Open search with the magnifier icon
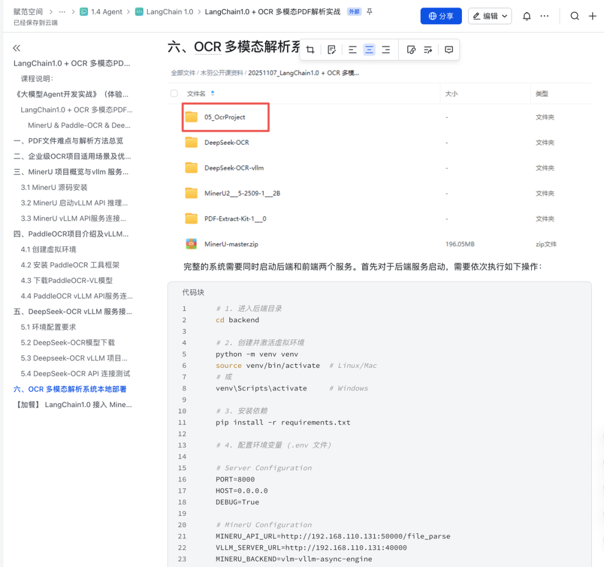This screenshot has width=604, height=567. pos(574,16)
